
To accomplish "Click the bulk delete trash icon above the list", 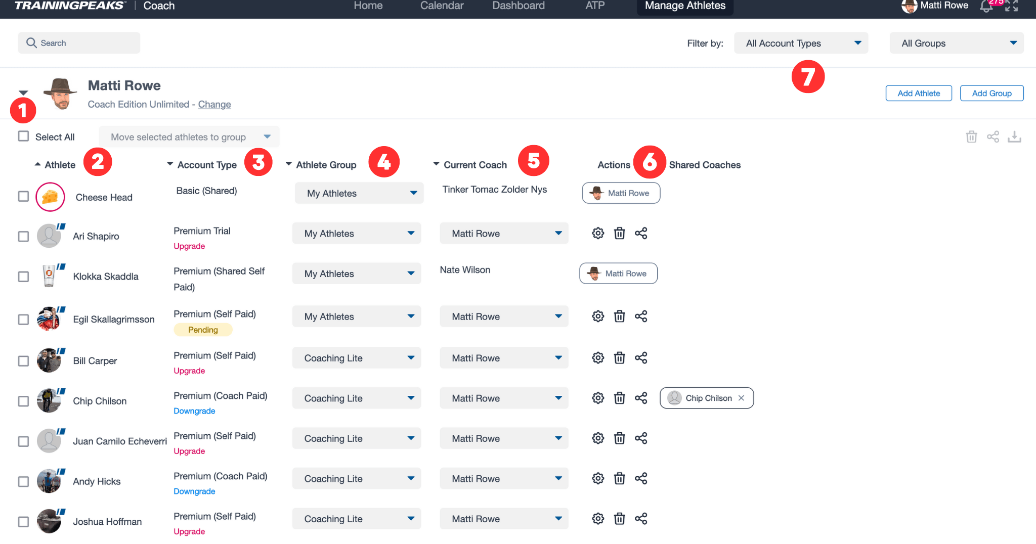I will coord(971,137).
